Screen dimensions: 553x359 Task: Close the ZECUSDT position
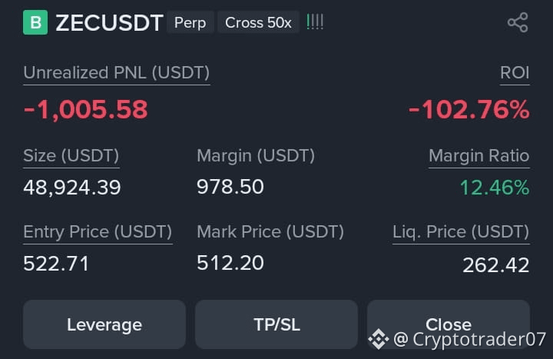[449, 324]
